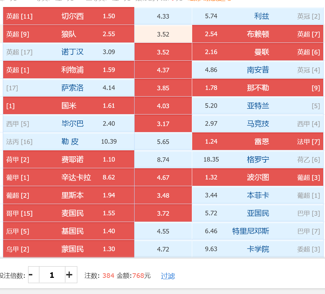This screenshot has width=325, height=294.
Task: Click the bet multiplier input field
Action: [52, 275]
